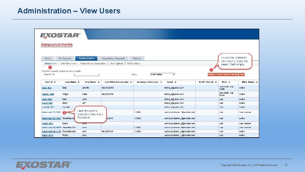This screenshot has height=172, width=305.
Task: Click the access date in Wright's row
Action: click(x=108, y=94)
